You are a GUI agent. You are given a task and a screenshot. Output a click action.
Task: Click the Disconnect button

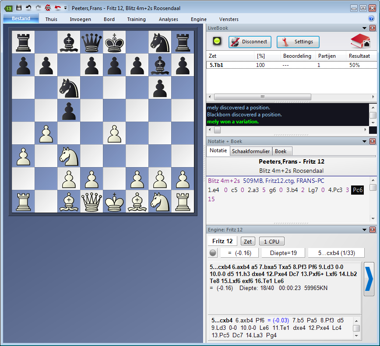[x=250, y=42]
